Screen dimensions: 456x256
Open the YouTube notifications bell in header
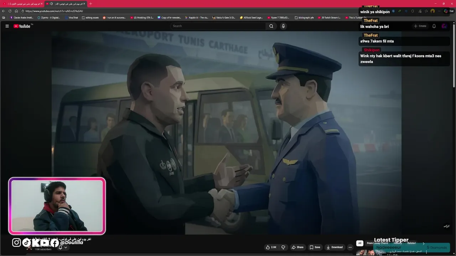point(434,26)
